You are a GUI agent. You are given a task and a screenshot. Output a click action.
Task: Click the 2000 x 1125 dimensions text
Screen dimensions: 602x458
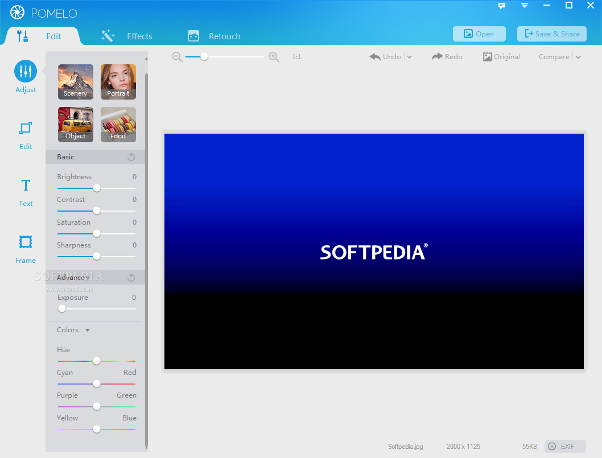point(463,447)
